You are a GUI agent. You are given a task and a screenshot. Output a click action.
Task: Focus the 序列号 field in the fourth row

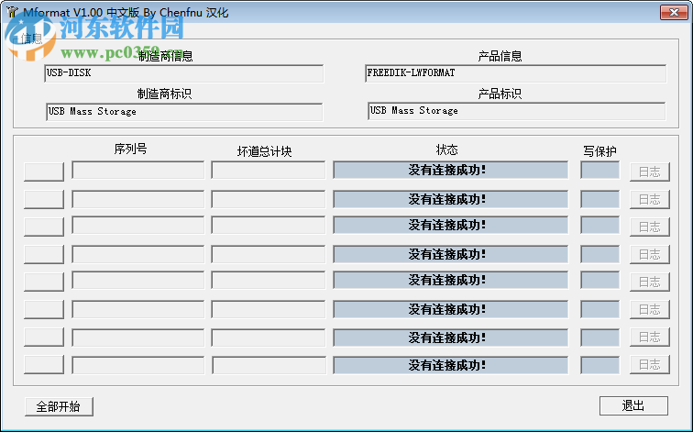[x=137, y=255]
